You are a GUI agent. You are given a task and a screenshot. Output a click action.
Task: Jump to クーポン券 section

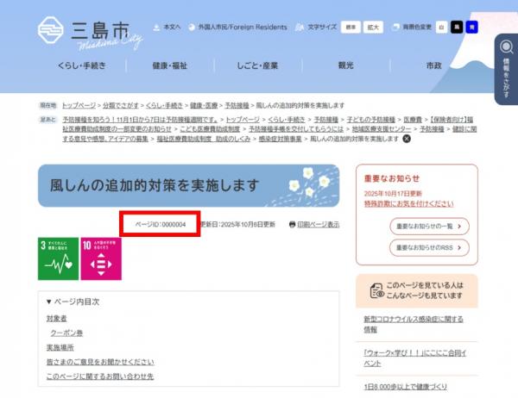point(66,333)
